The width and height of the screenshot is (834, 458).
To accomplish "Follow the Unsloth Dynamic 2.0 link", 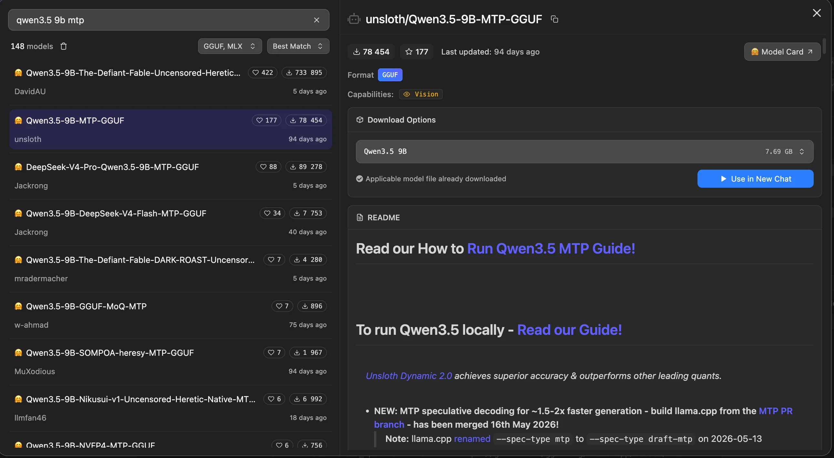I will [x=409, y=376].
